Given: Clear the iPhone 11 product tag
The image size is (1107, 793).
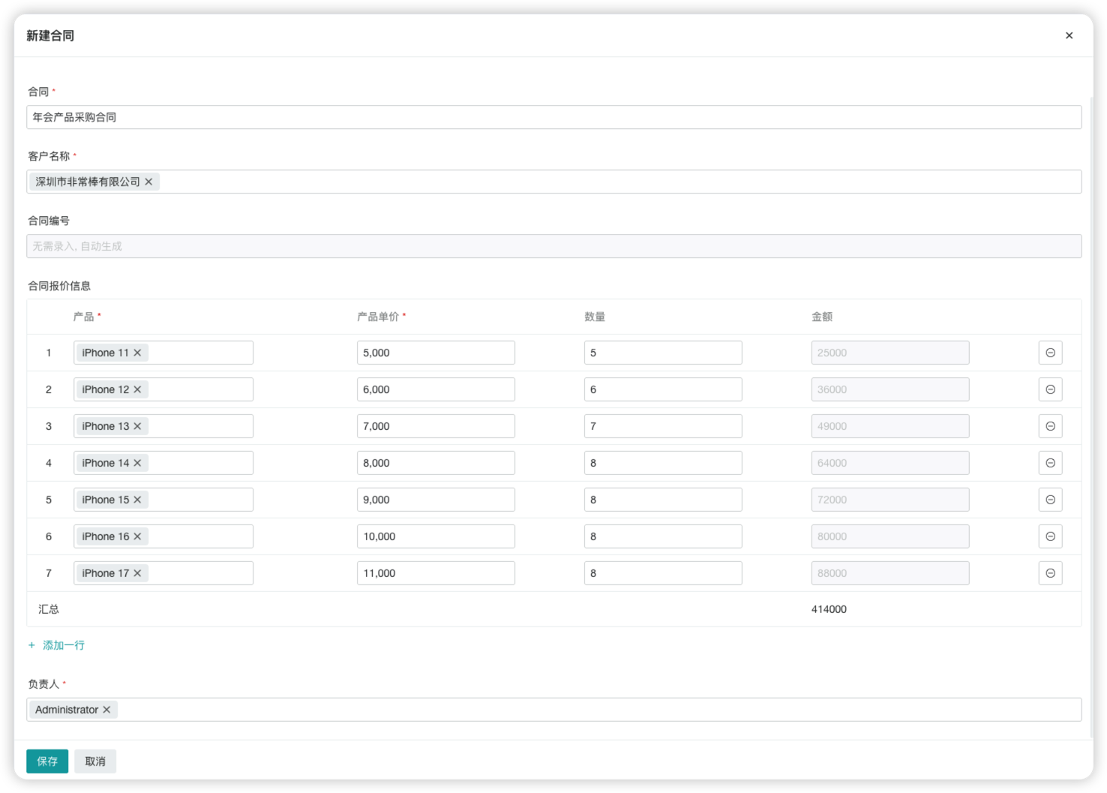Looking at the screenshot, I should pos(137,353).
